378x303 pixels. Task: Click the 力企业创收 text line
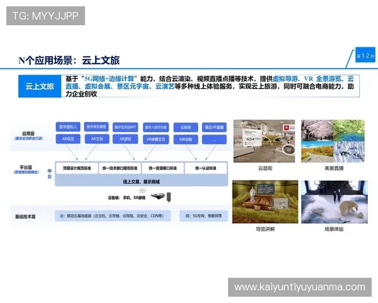81,94
